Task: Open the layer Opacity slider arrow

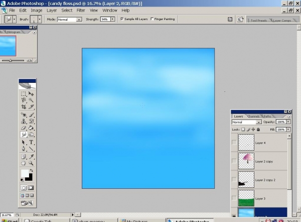Action: (x=288, y=122)
